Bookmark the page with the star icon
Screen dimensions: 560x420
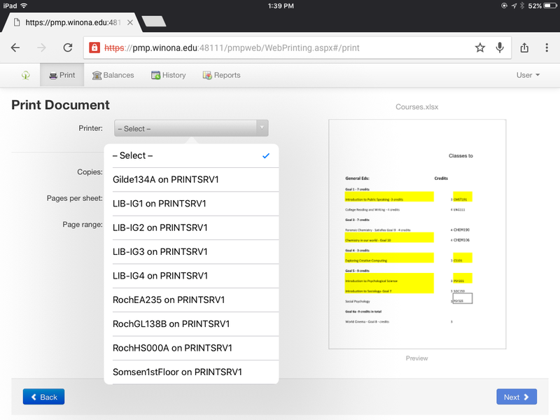[479, 48]
